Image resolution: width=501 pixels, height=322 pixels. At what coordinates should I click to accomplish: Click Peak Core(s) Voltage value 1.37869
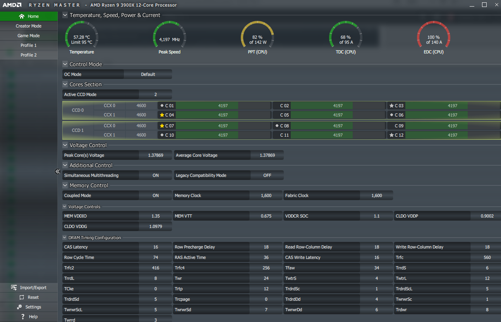156,155
